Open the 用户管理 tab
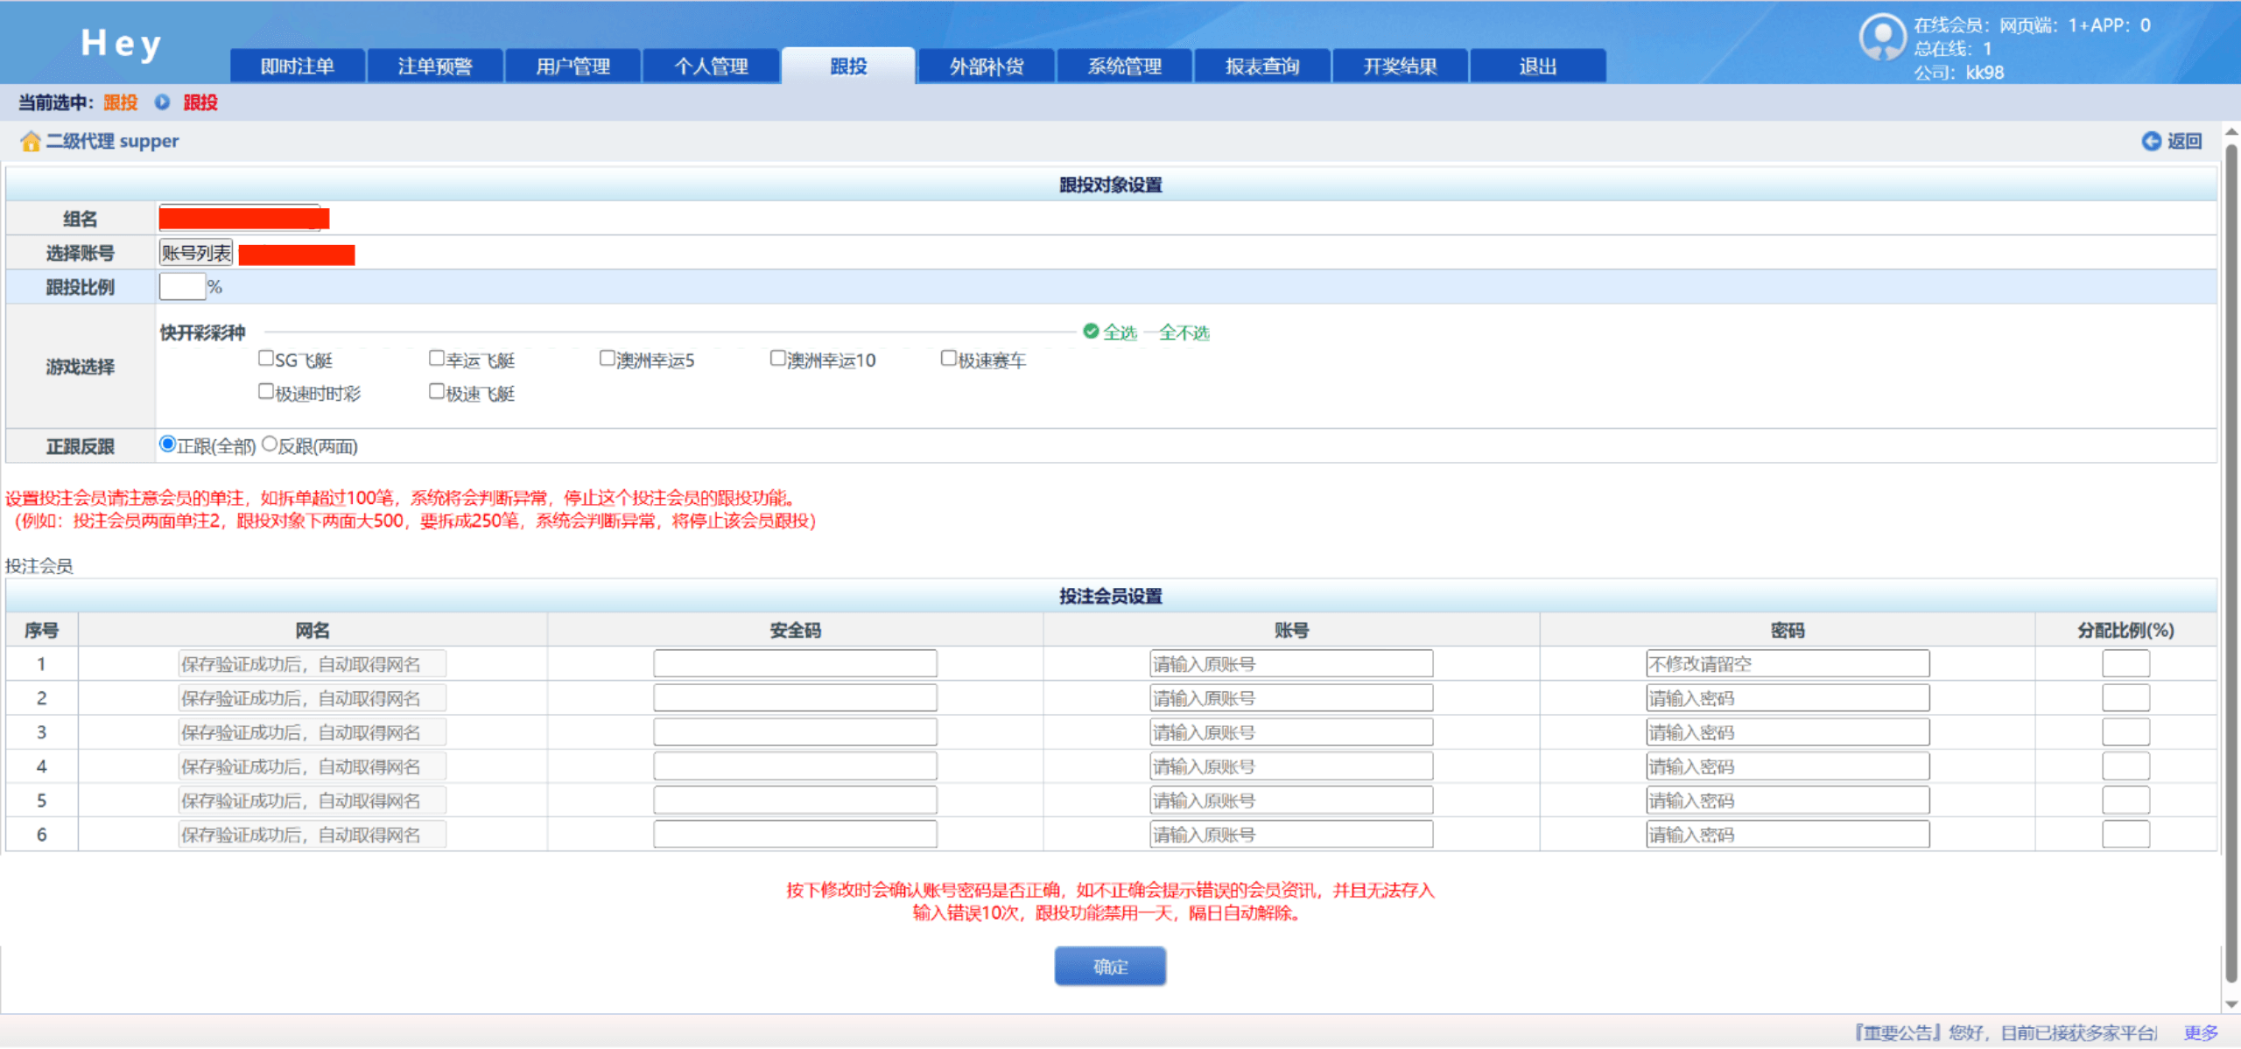Screen dimensions: 2241x1049 [573, 66]
